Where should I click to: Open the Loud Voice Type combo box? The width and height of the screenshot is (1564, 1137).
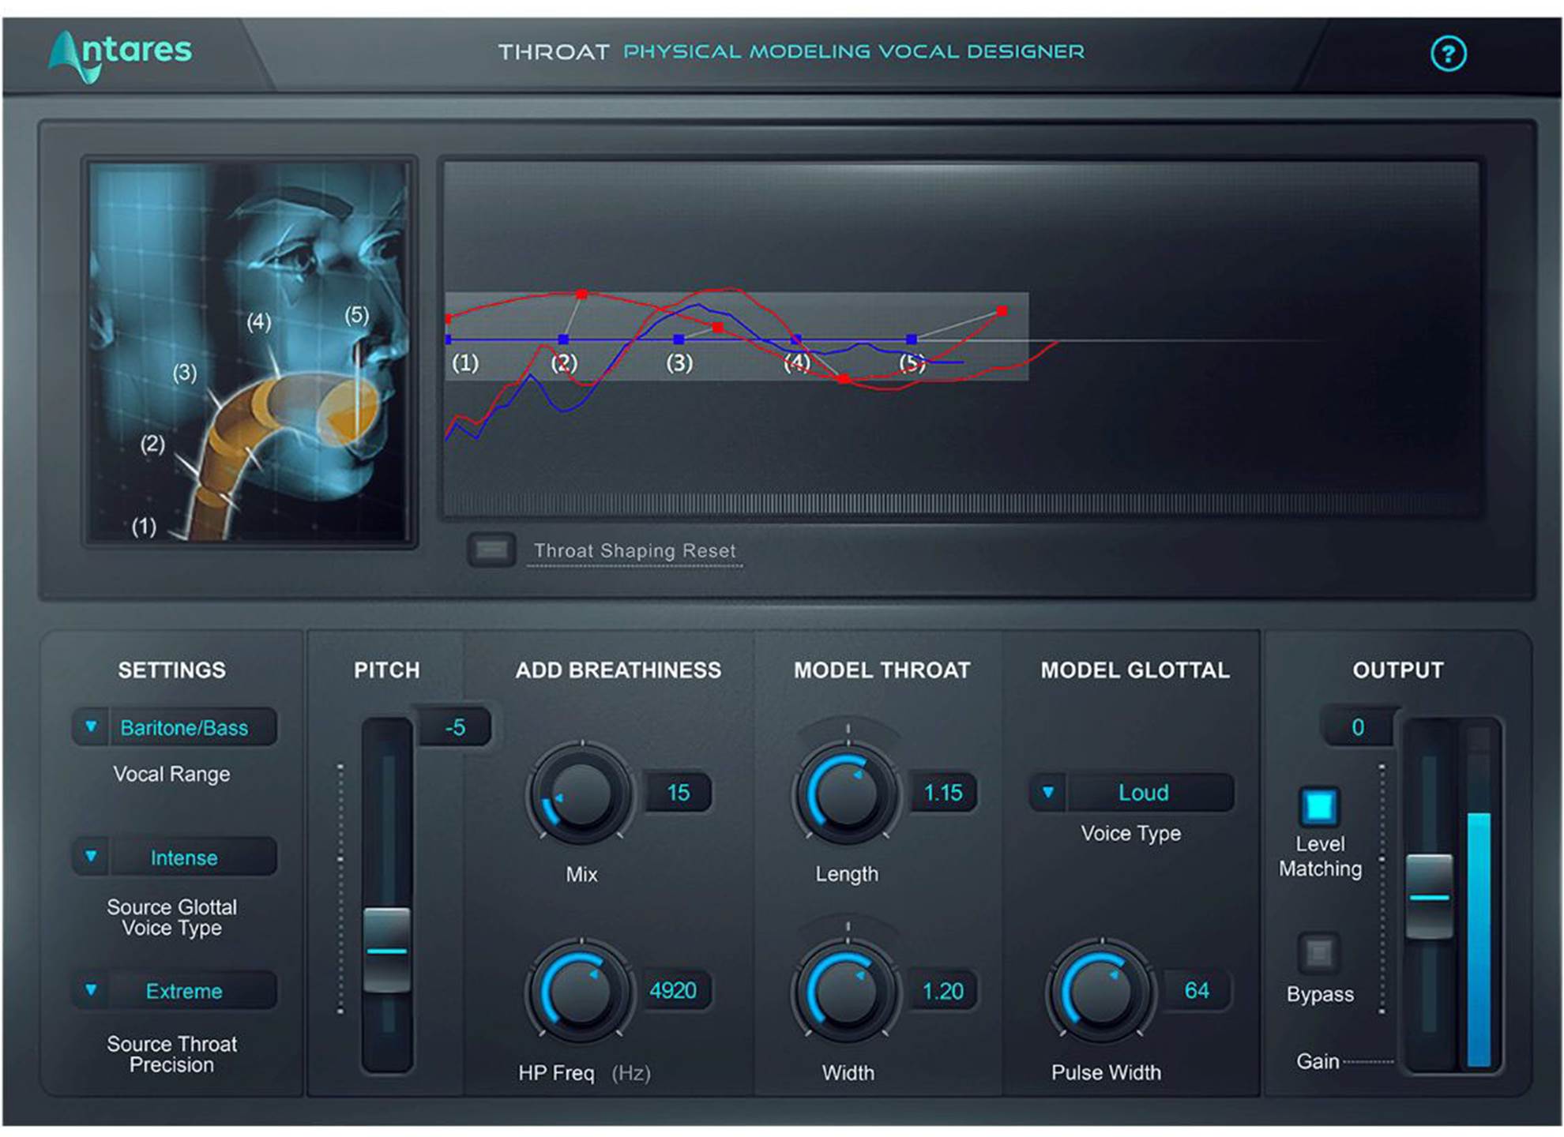tap(1131, 792)
